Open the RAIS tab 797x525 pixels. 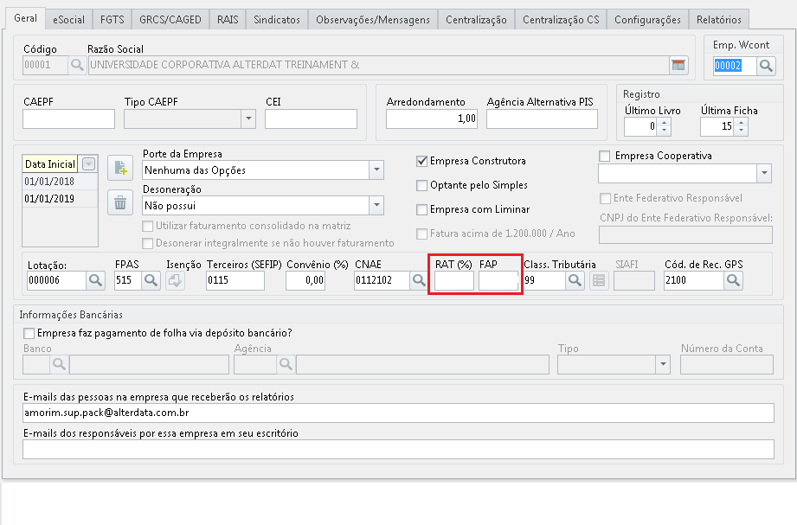(228, 20)
